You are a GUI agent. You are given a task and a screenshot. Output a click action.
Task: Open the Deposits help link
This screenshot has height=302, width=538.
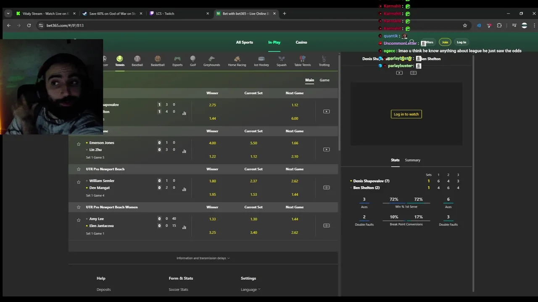pos(103,289)
